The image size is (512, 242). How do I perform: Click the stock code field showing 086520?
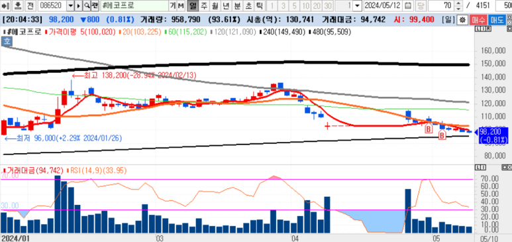[52, 5]
